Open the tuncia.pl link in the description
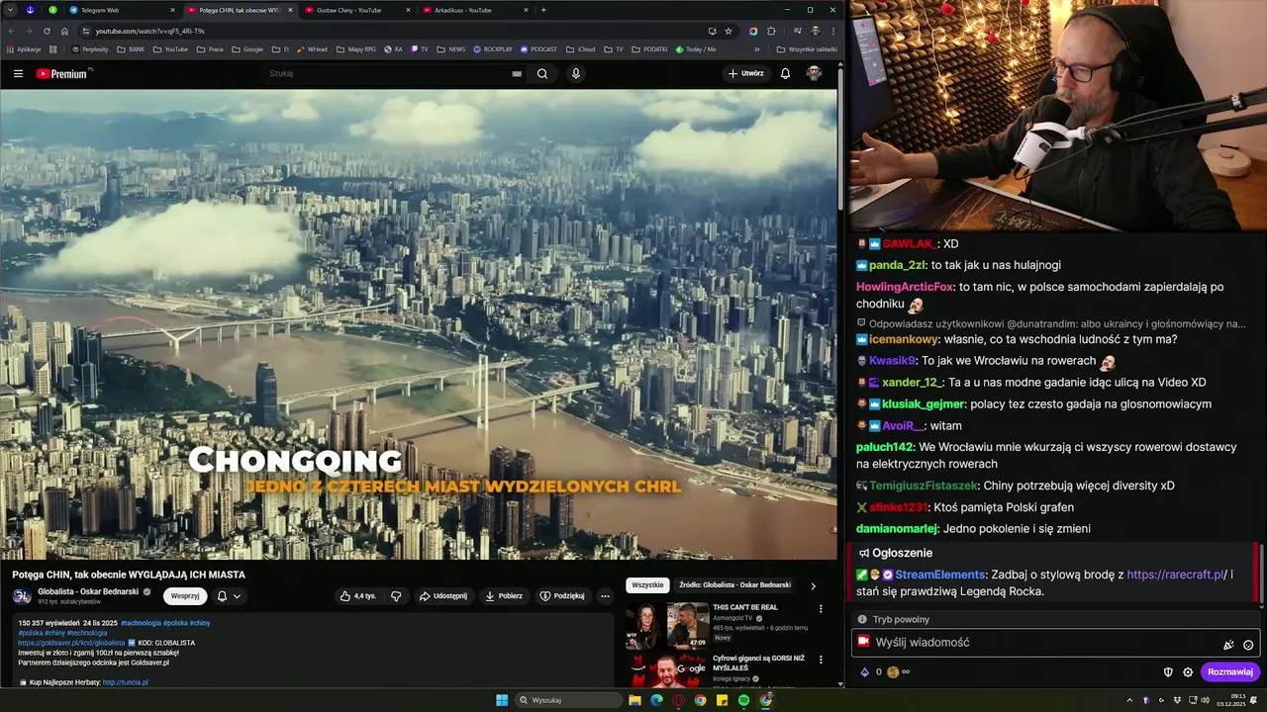The width and height of the screenshot is (1267, 712). click(x=125, y=682)
